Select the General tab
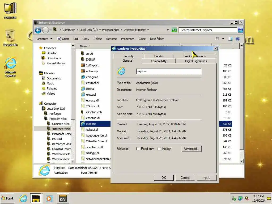This screenshot has width=272, height=204. [127, 61]
